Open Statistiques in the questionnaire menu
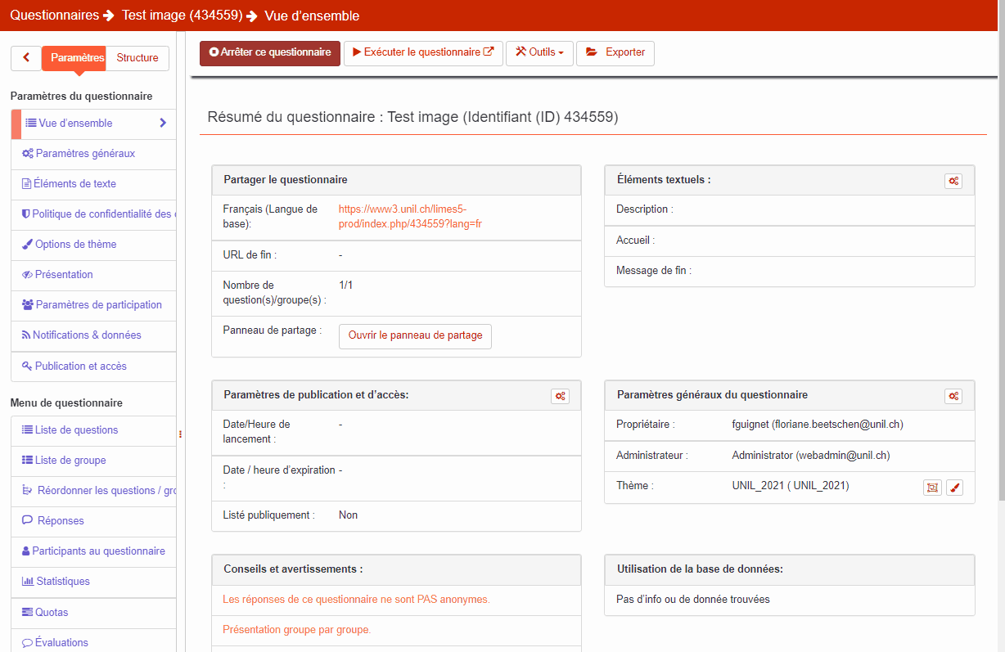Screen dimensions: 1005x652 63,582
